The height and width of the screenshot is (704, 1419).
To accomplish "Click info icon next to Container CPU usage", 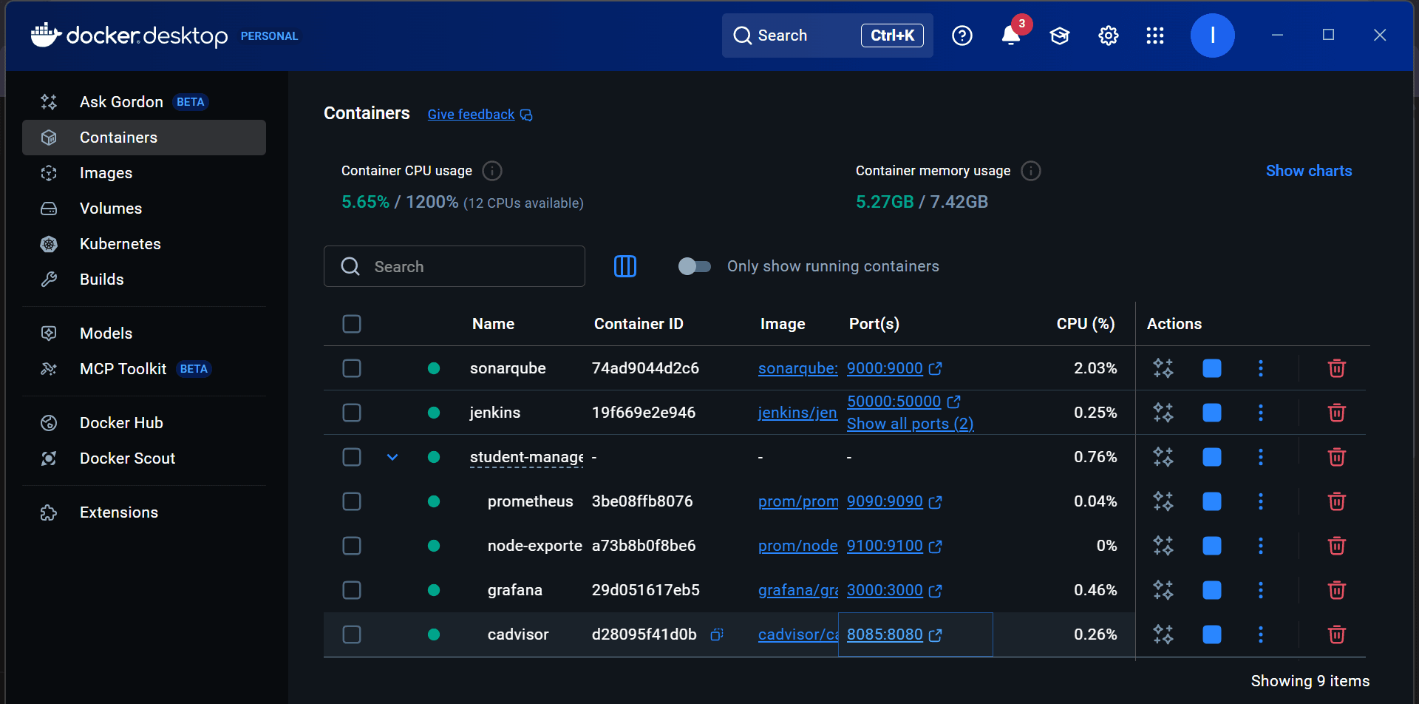I will (492, 171).
